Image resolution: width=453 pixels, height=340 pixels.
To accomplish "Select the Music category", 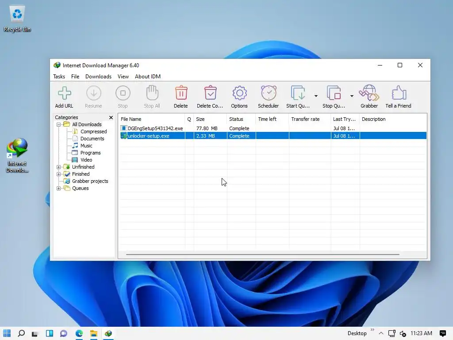I will tap(86, 146).
